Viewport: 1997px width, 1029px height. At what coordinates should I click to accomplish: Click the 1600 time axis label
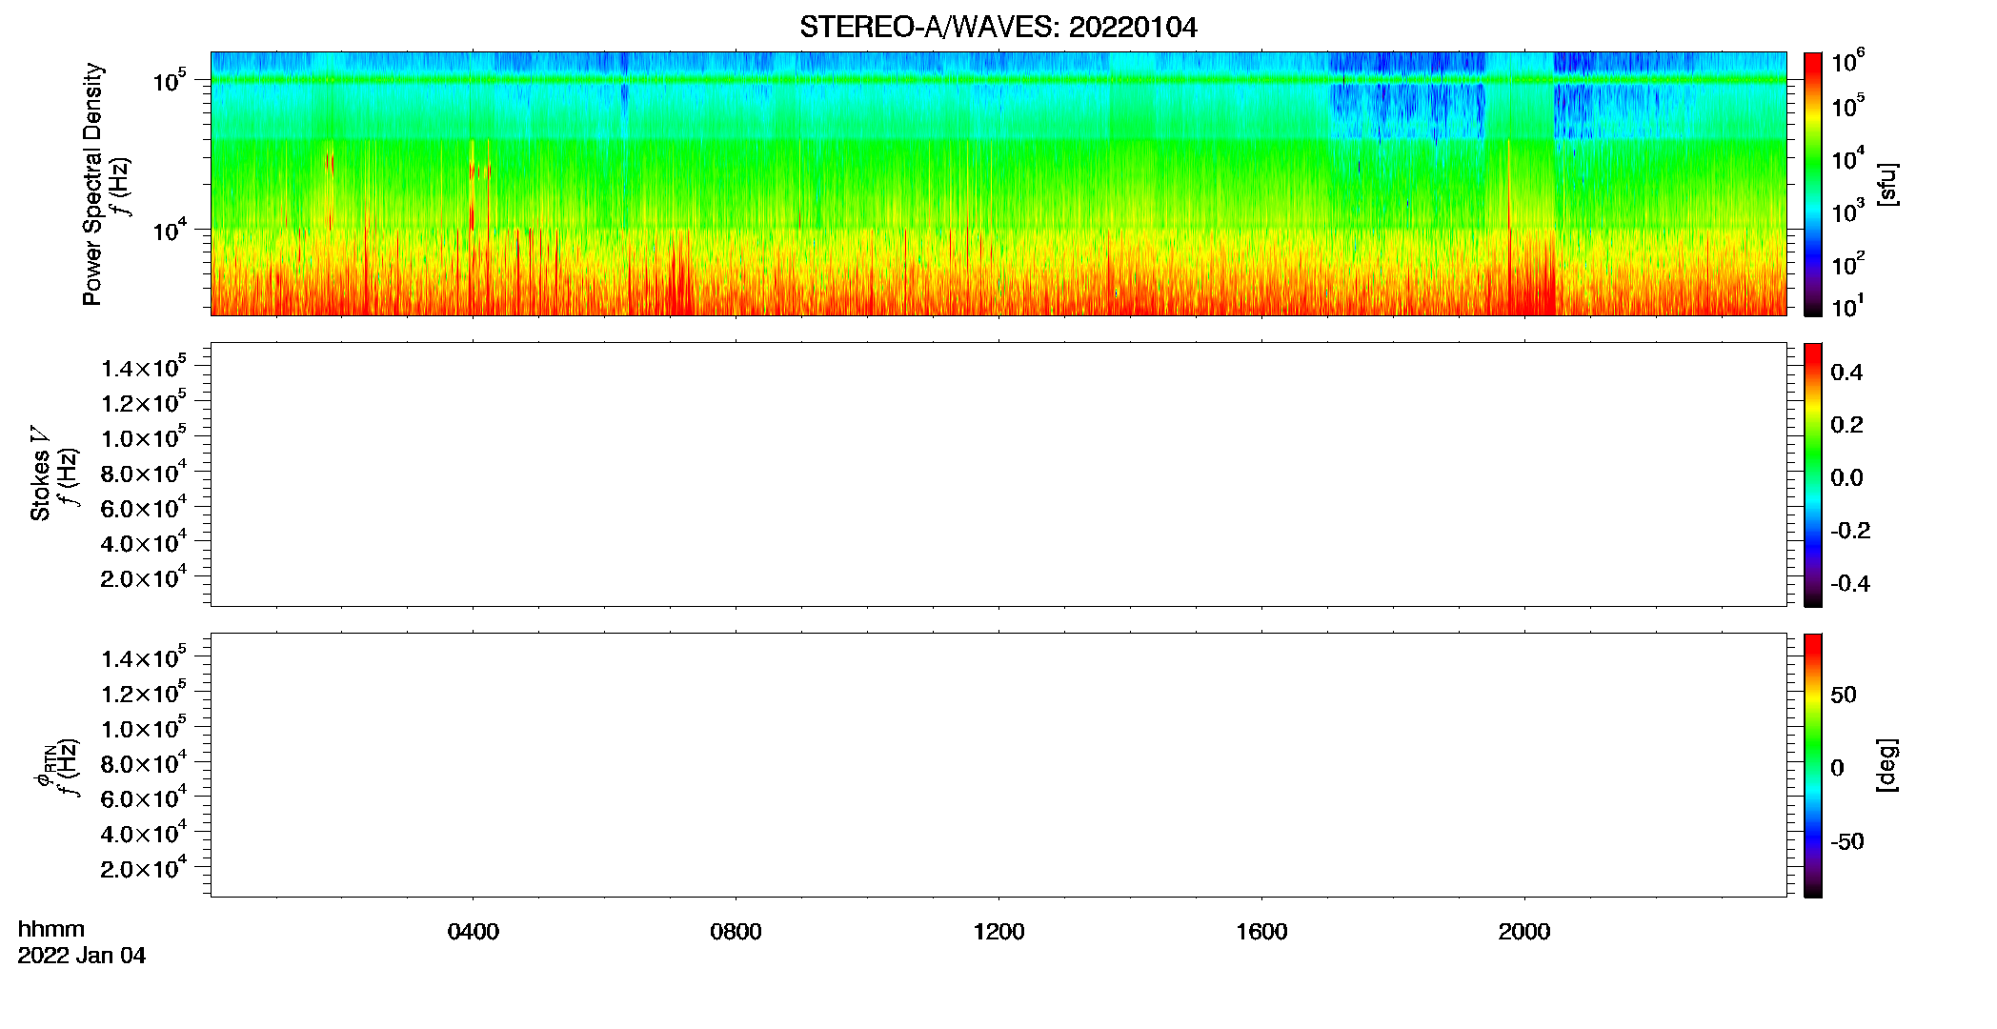pos(1261,932)
